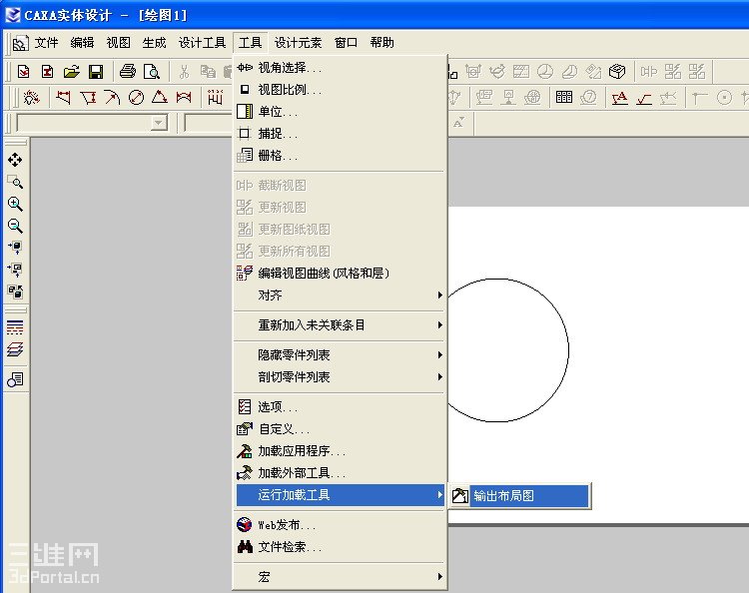Choose Web发布... menu entry
Viewport: 749px width, 593px height.
[x=341, y=525]
